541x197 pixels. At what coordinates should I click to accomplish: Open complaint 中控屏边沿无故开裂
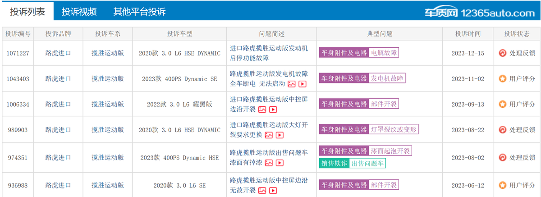click(x=269, y=185)
